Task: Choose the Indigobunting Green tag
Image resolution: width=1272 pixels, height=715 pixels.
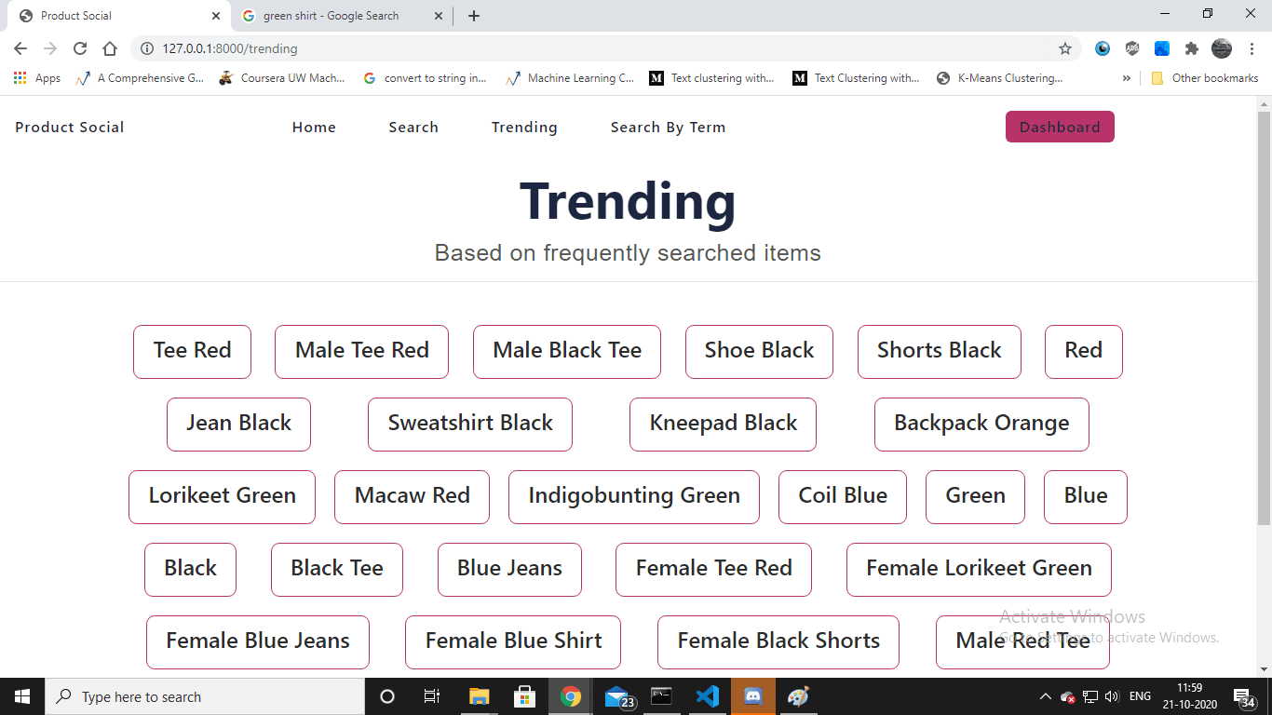Action: [x=634, y=497]
